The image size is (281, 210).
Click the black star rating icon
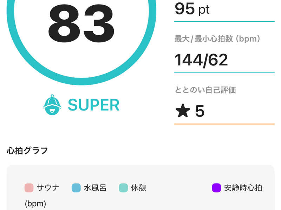(183, 111)
